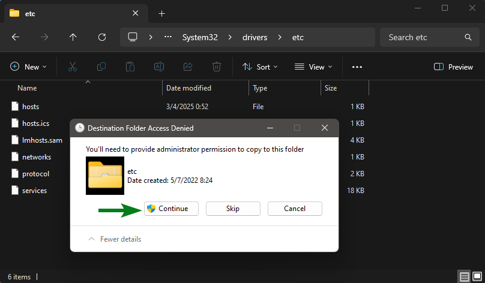Click the protocol file icon
The width and height of the screenshot is (485, 283).
(15, 173)
